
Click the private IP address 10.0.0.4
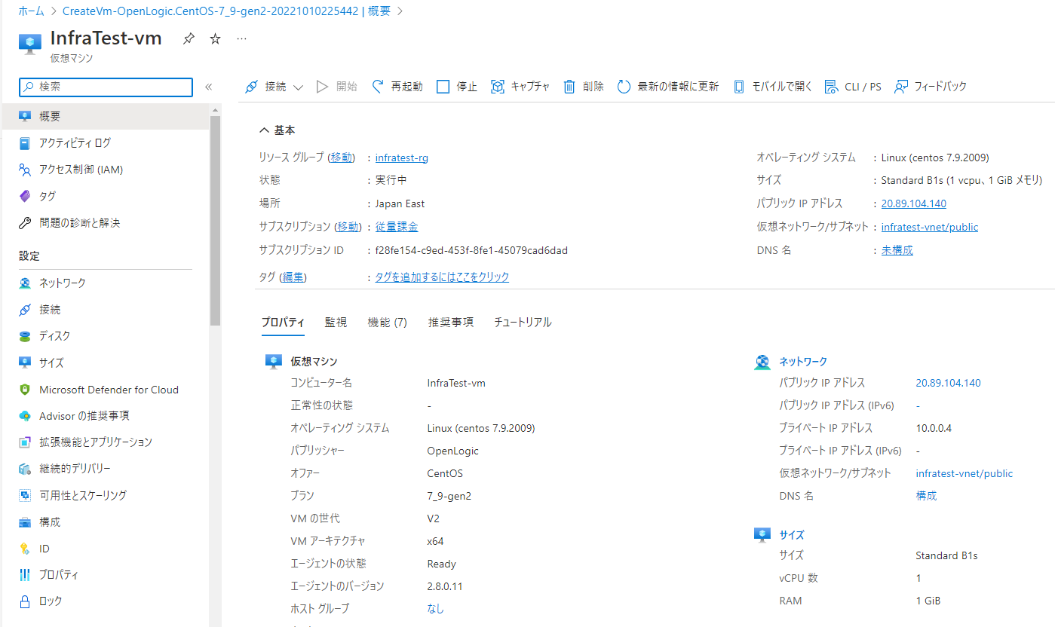click(x=934, y=428)
